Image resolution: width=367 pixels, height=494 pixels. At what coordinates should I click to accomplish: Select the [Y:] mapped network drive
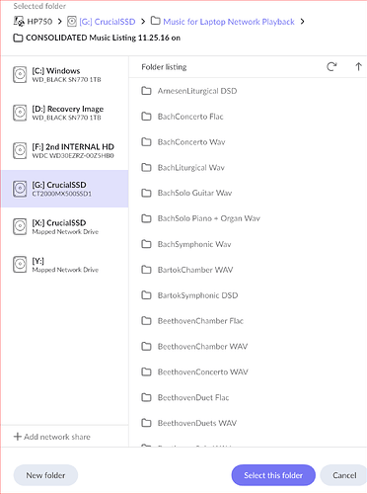[x=65, y=265]
